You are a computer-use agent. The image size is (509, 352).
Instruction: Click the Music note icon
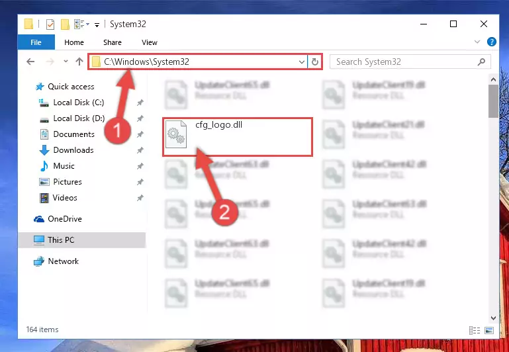44,166
